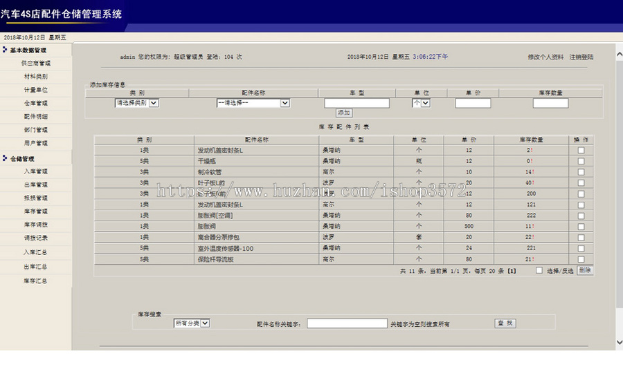The width and height of the screenshot is (623, 378).
Task: Tick checkbox for 制冷软管 row
Action: coord(581,172)
